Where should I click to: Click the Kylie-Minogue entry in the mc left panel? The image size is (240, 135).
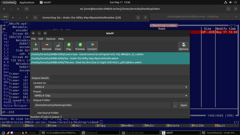[16, 106]
